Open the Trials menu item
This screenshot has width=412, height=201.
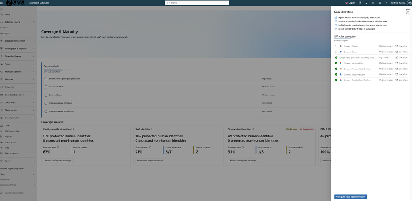[7, 148]
